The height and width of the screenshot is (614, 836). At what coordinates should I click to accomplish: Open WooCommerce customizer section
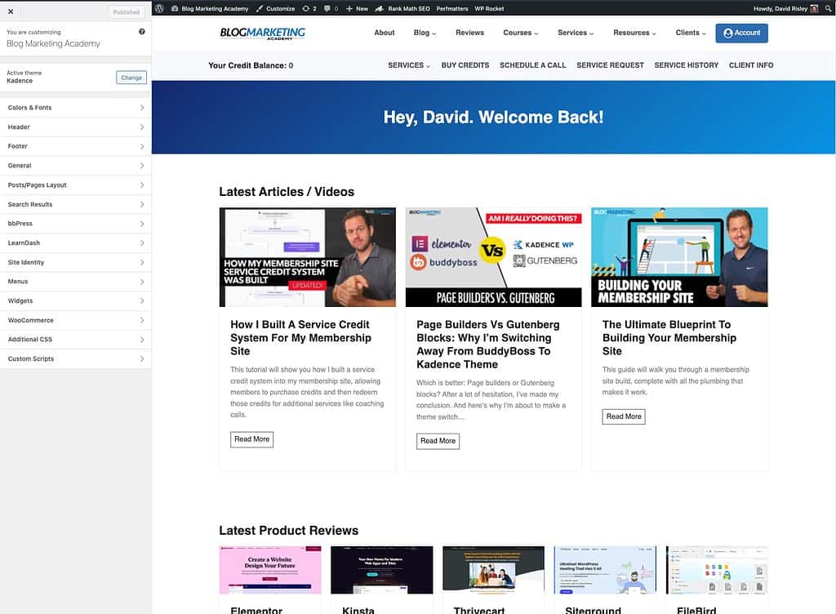click(x=76, y=320)
